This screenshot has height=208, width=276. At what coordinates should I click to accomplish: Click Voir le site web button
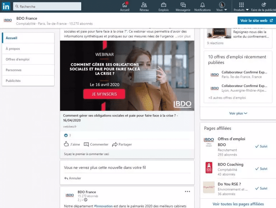tap(257, 20)
